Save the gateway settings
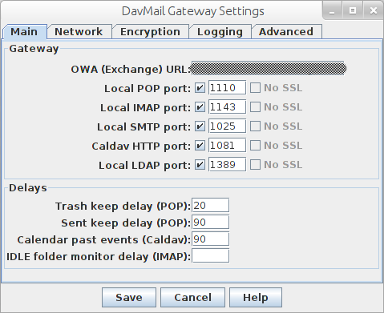Viewport: 384px width, 313px height. pos(129,297)
